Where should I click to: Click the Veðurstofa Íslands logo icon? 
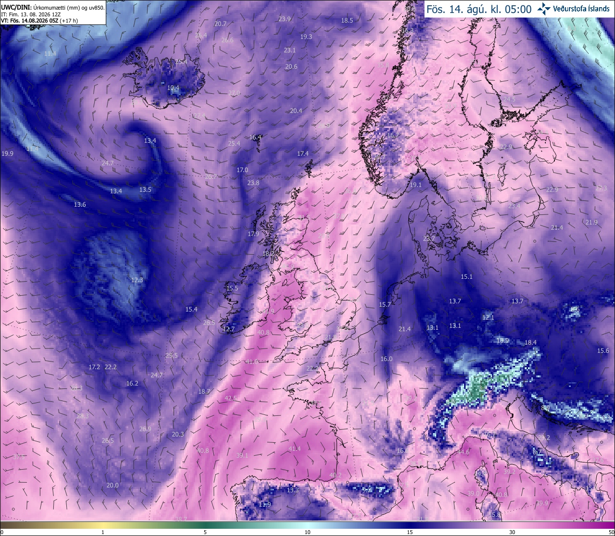(x=544, y=9)
